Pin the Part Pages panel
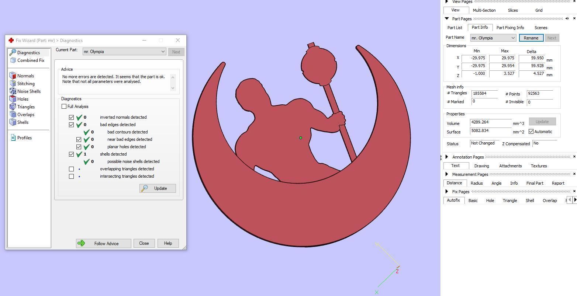This screenshot has width=577, height=296. (567, 18)
